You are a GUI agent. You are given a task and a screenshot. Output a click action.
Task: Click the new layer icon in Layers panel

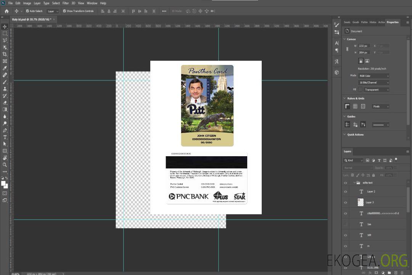(396, 273)
